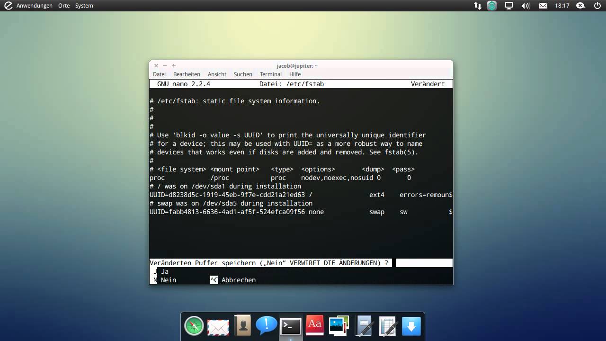Open the Suchen menu in terminal

pyautogui.click(x=243, y=74)
